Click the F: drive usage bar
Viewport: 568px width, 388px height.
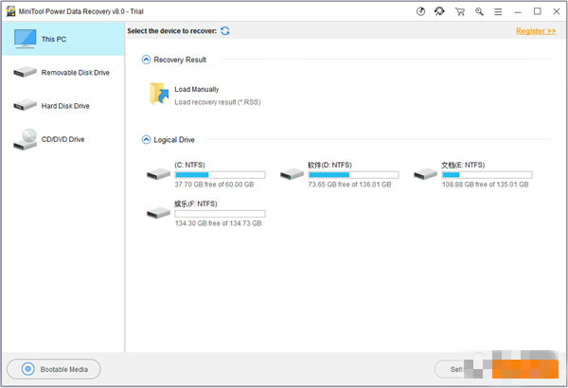point(220,214)
